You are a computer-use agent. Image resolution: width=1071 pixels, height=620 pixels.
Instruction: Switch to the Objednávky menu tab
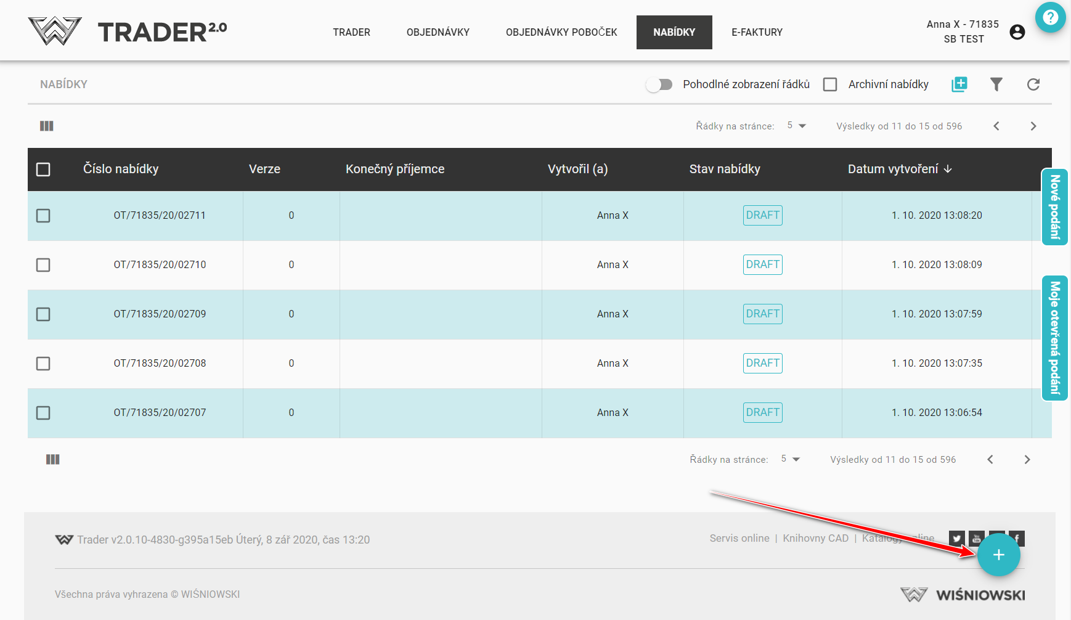coord(438,32)
